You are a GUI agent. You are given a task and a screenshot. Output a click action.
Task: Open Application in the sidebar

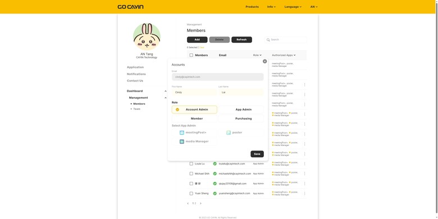click(x=135, y=67)
